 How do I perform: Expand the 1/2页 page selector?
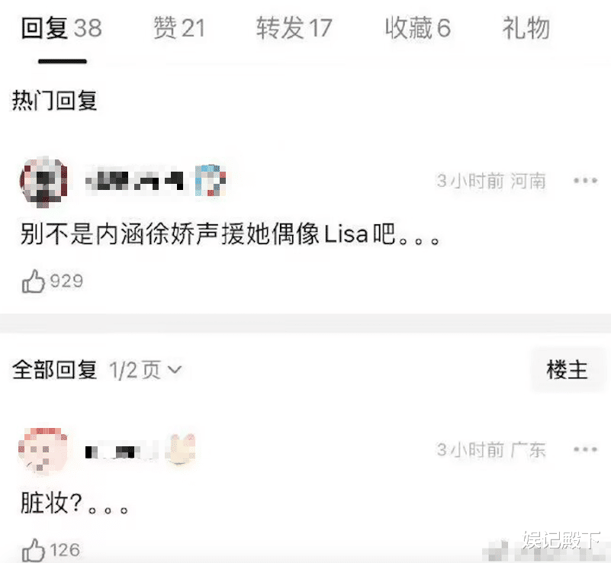[x=146, y=370]
